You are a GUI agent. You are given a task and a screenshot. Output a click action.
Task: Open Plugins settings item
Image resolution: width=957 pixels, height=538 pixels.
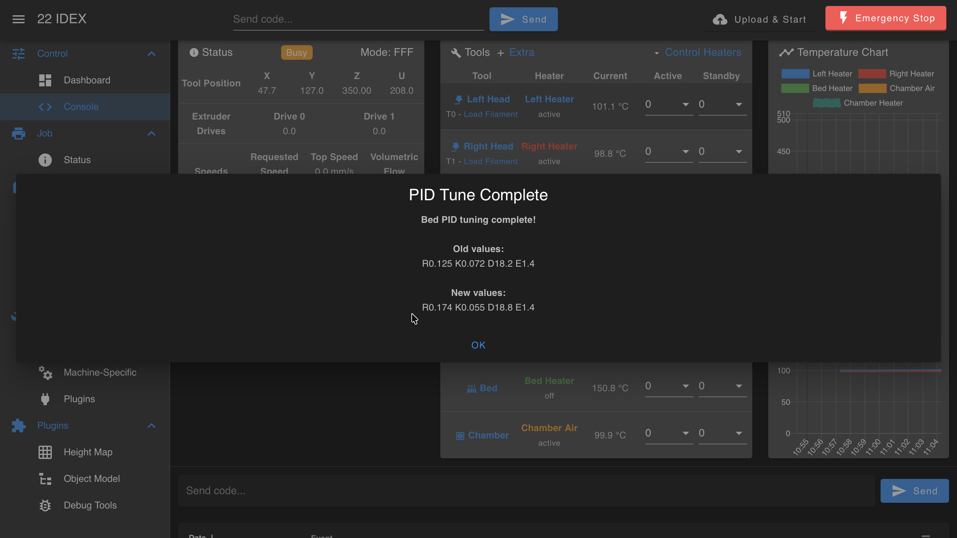pyautogui.click(x=85, y=399)
